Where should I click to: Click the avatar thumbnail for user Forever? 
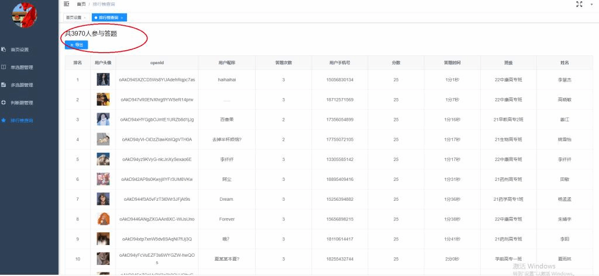tap(103, 219)
